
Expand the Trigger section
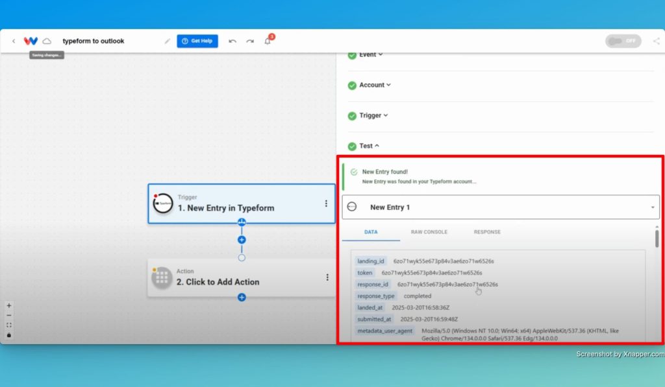coord(373,115)
